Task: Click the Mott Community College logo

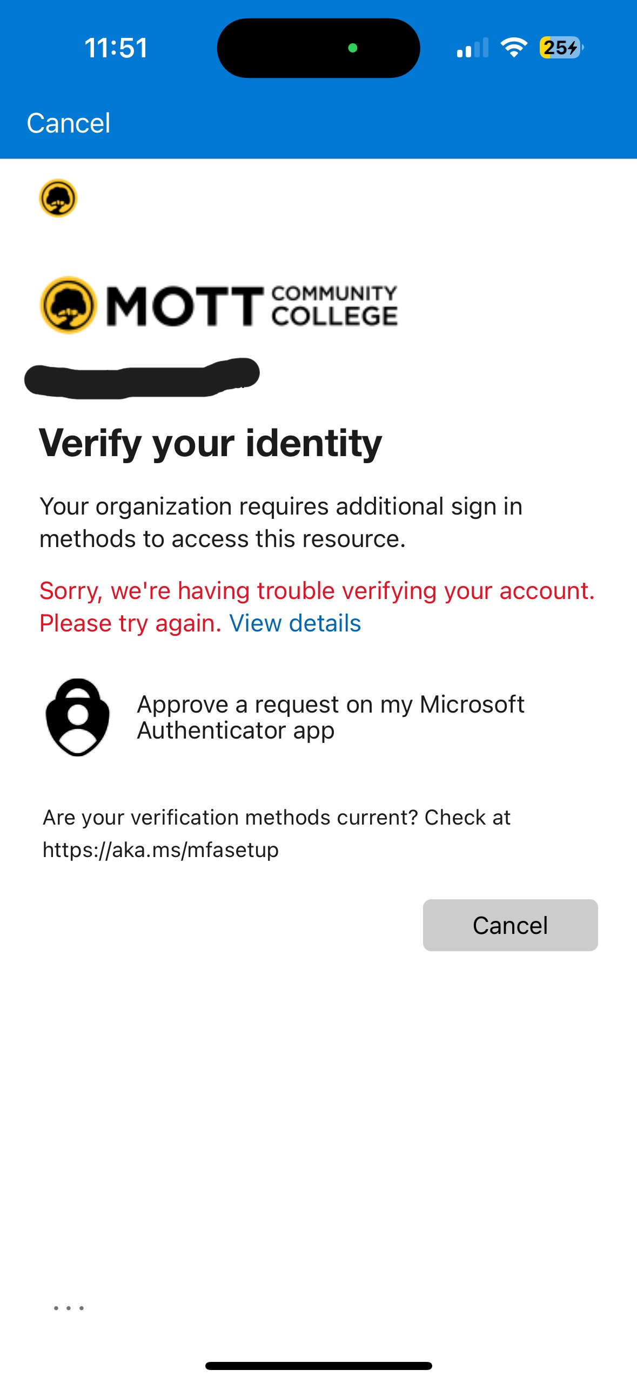Action: 219,306
